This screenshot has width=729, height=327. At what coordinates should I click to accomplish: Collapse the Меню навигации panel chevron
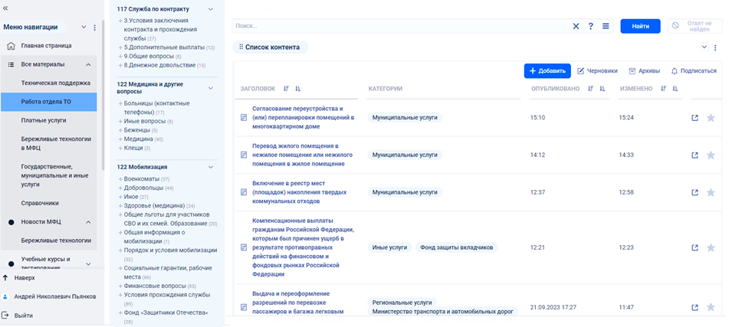point(84,28)
